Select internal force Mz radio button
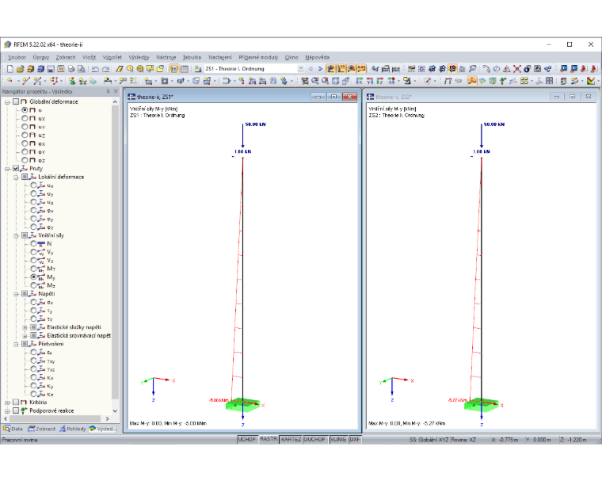Screen dimensions: 602x481 (x=33, y=285)
